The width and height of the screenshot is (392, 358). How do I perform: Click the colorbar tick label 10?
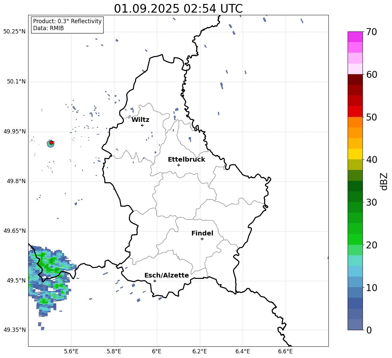[x=371, y=287]
